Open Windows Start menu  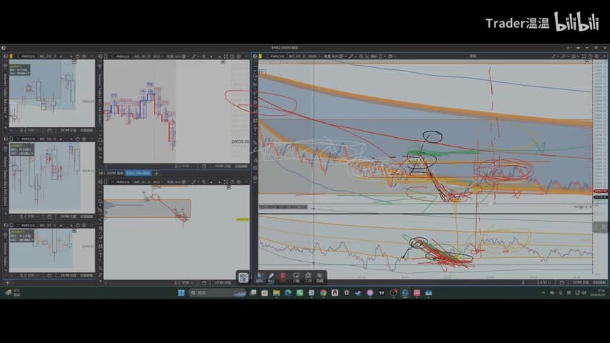pos(181,293)
